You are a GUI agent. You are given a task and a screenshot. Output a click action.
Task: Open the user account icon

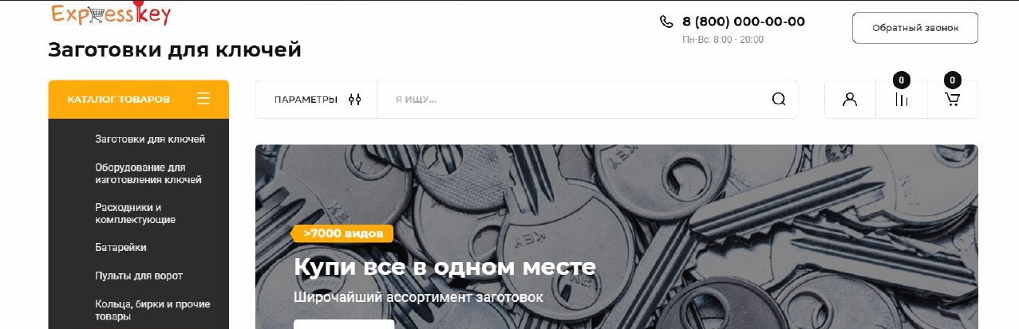click(850, 100)
